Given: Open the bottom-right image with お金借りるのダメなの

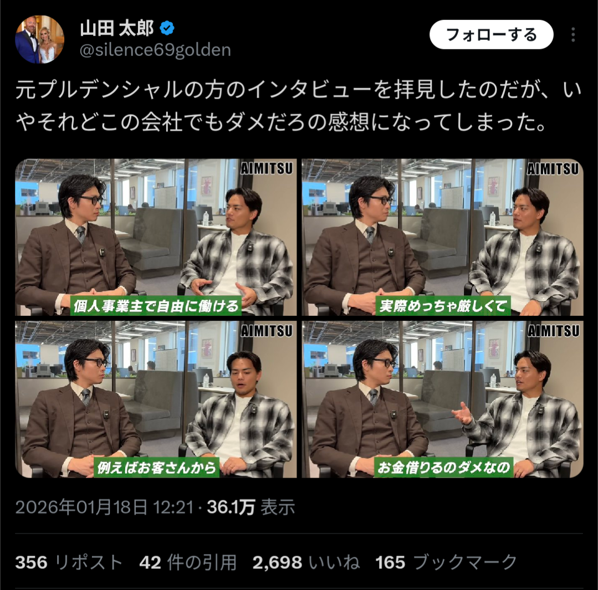Looking at the screenshot, I should (442, 399).
